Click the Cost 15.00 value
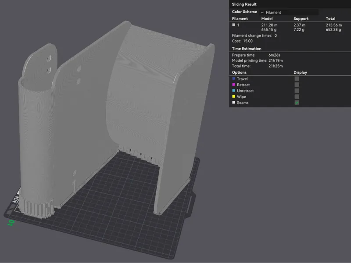This screenshot has height=263, width=351. click(248, 41)
